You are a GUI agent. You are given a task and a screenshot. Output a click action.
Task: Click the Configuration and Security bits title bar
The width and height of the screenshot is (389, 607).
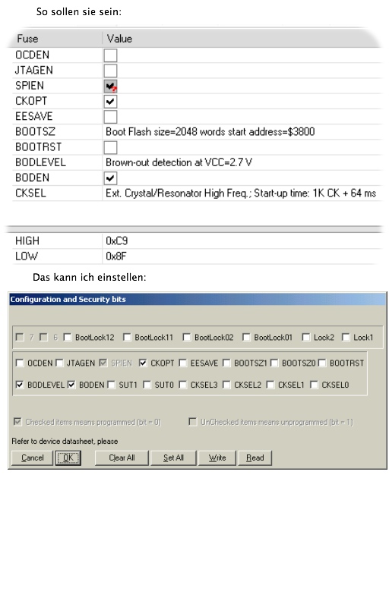tap(198, 299)
